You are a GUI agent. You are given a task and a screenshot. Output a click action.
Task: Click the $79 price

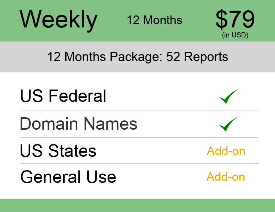click(235, 20)
